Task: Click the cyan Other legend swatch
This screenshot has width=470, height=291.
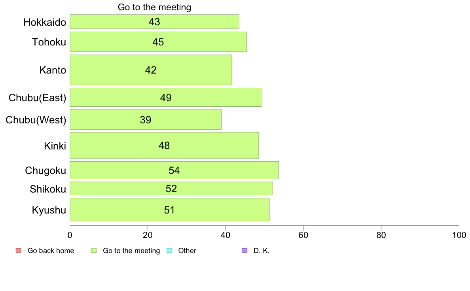Action: tap(169, 251)
